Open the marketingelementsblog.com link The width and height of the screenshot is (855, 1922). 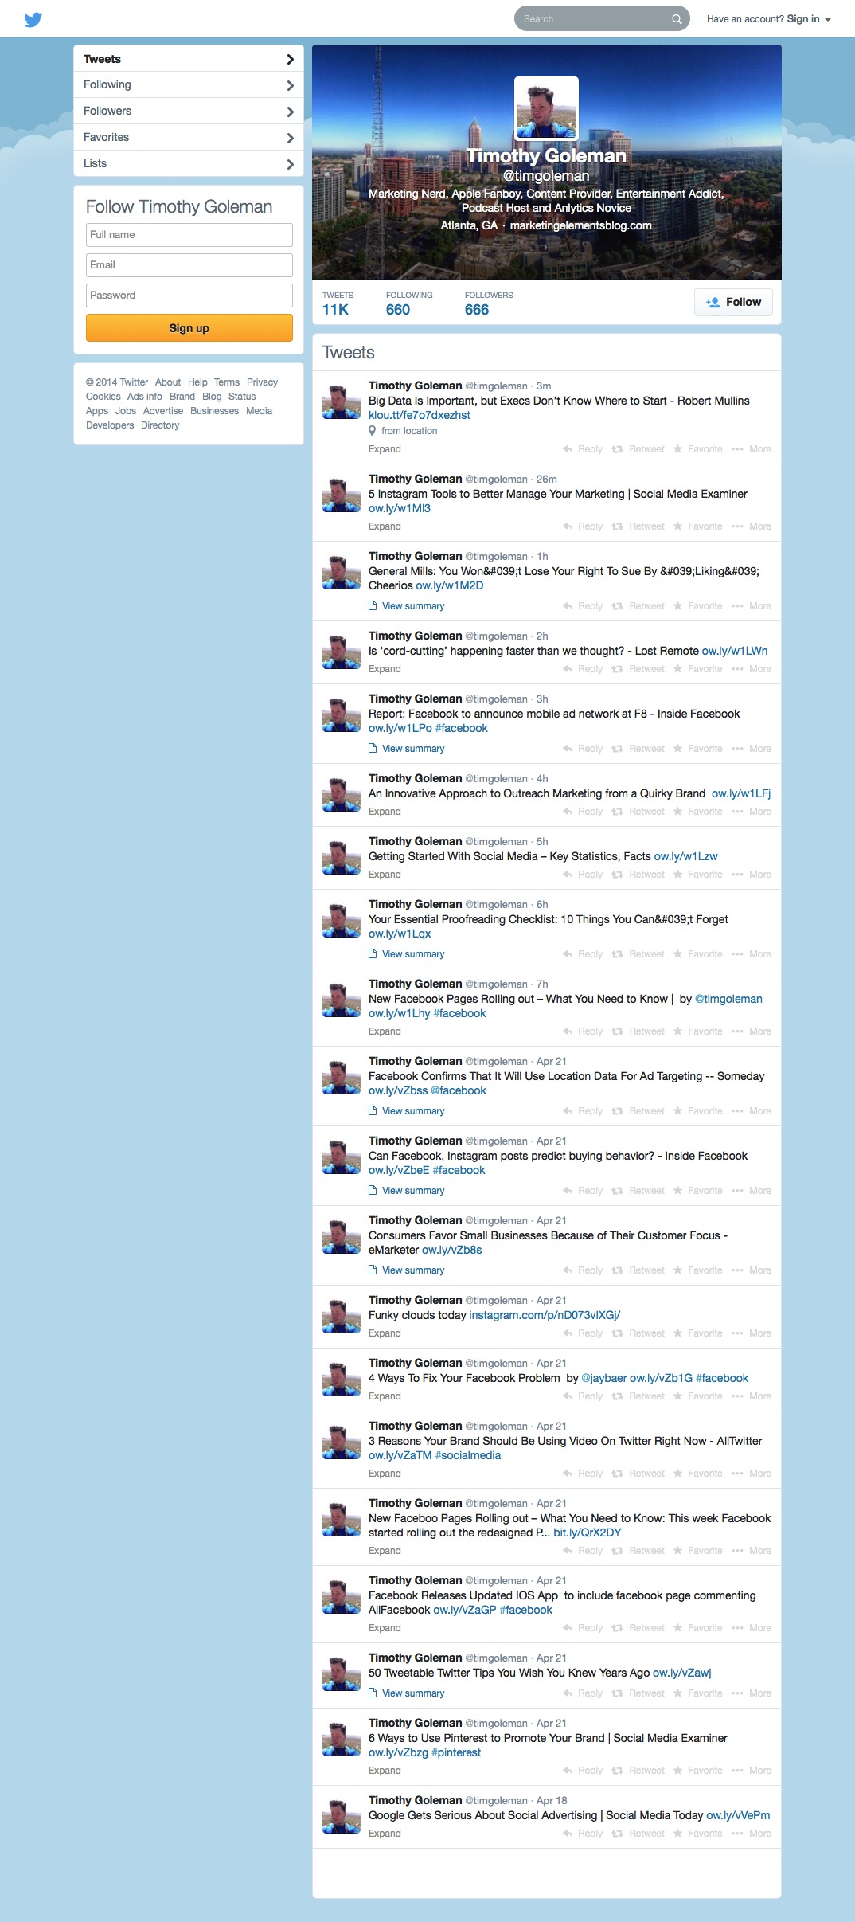click(580, 225)
